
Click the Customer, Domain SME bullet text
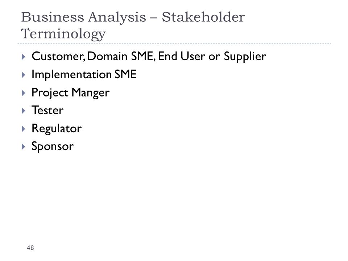(x=149, y=57)
